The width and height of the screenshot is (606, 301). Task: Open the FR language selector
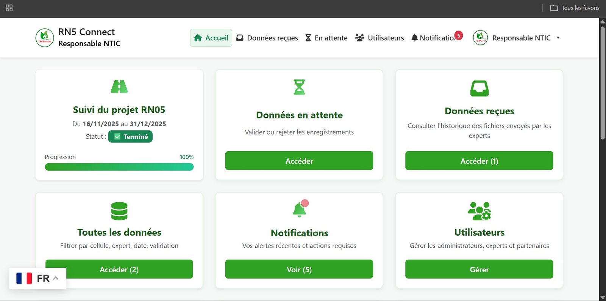[x=37, y=279]
